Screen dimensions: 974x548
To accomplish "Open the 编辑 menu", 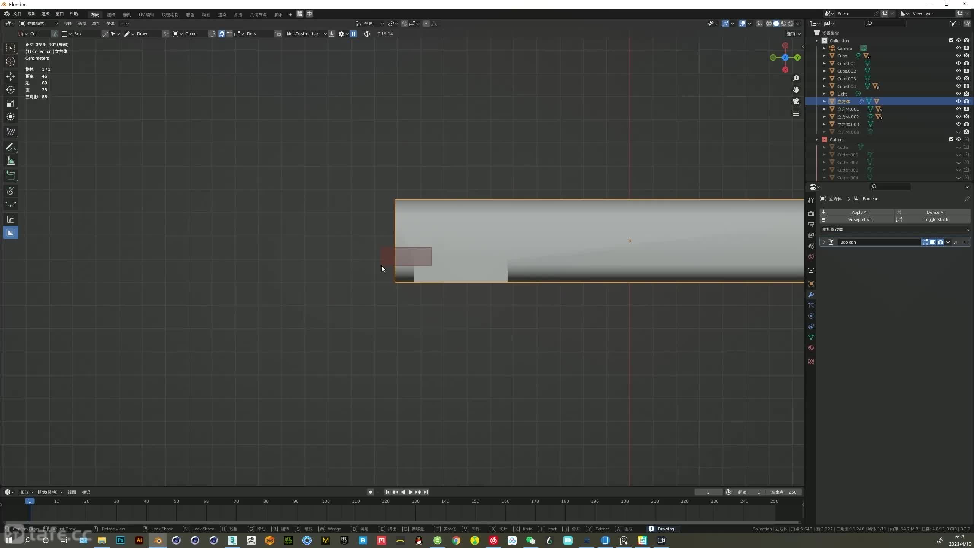I will pyautogui.click(x=32, y=14).
